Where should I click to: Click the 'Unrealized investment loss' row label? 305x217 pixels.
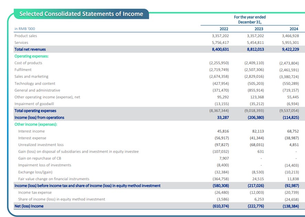pos(41,145)
